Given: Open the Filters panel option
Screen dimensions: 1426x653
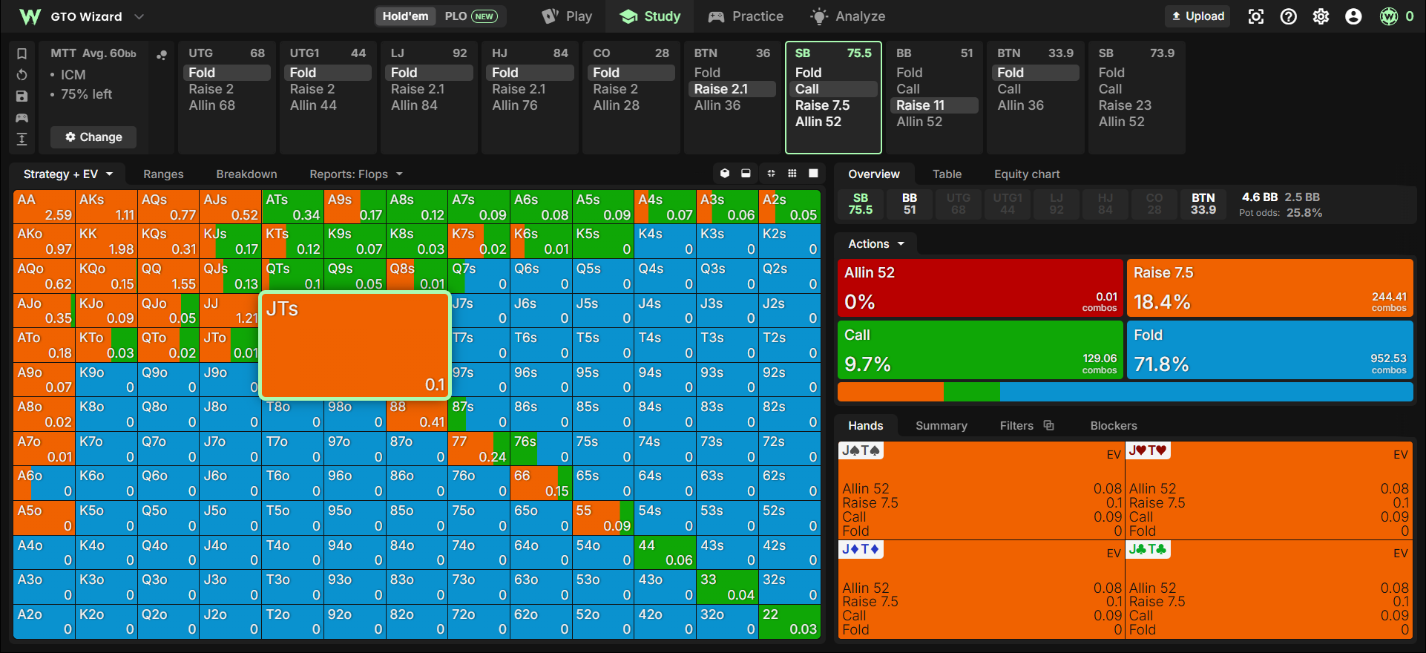Looking at the screenshot, I should coord(1026,426).
